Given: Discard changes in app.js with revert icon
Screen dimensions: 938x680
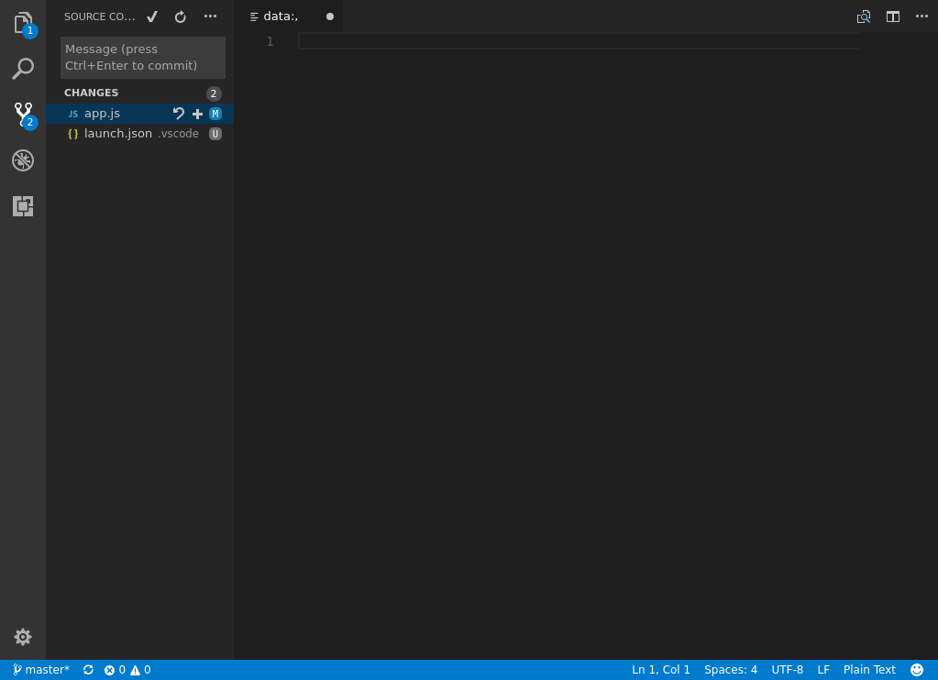Looking at the screenshot, I should pyautogui.click(x=178, y=113).
